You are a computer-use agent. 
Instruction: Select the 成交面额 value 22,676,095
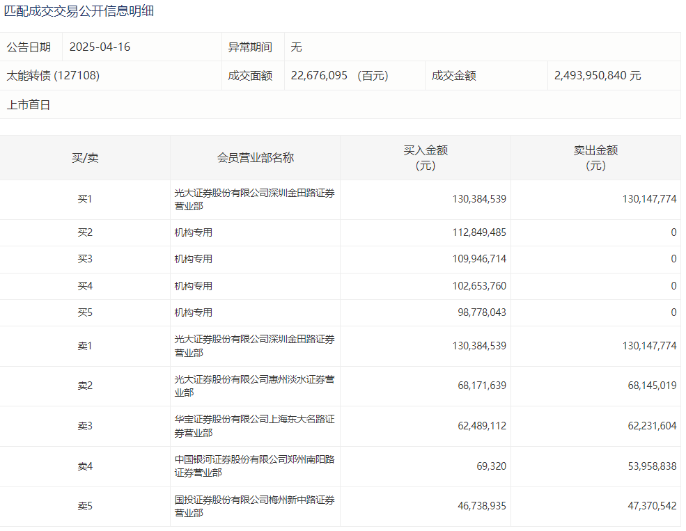tap(319, 76)
